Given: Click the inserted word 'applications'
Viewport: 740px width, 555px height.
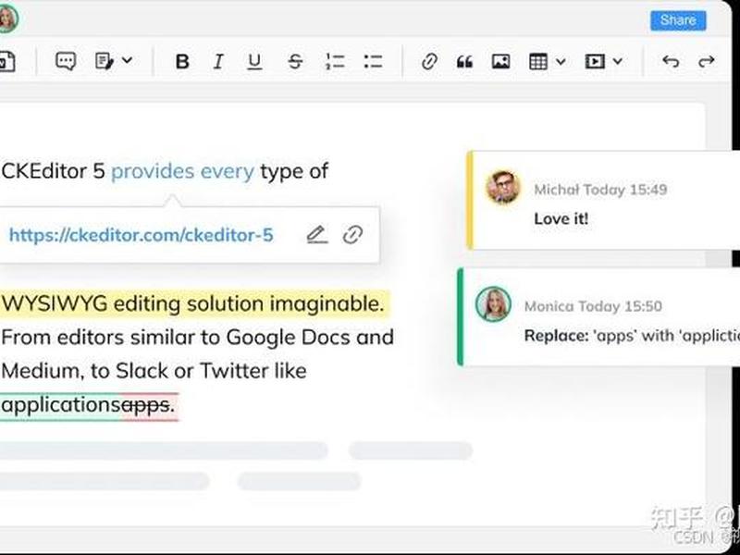Looking at the screenshot, I should (x=61, y=405).
